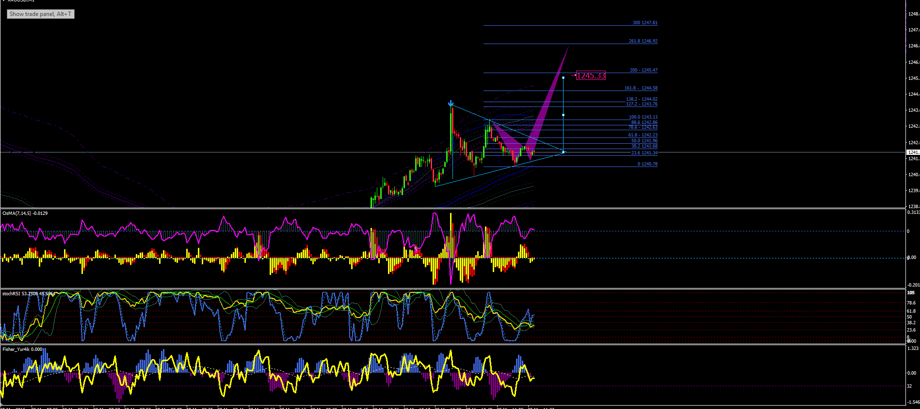The height and width of the screenshot is (409, 920).
Task: Click the 50.0 1241.96 Fibonacci level label
Action: pyautogui.click(x=644, y=141)
